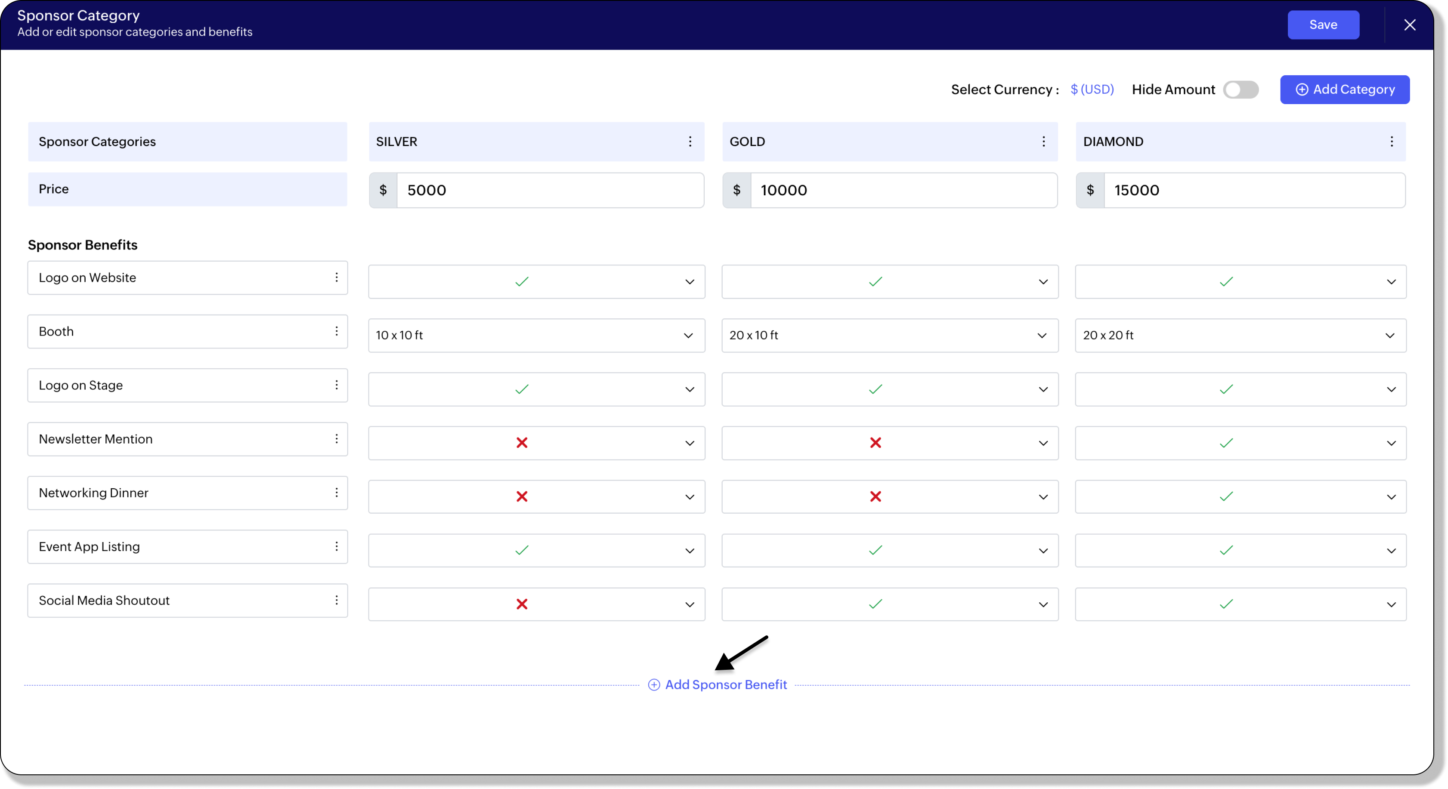The image size is (1448, 789).
Task: Open Social Media Shoutout options menu
Action: (337, 601)
